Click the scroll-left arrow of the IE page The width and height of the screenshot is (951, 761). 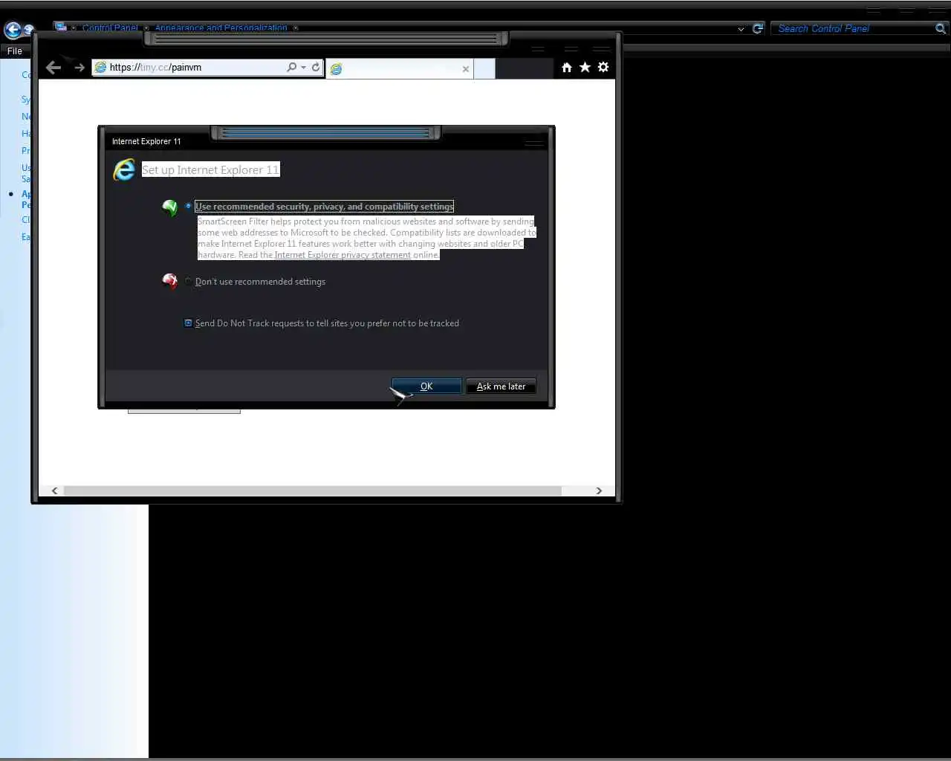tap(54, 490)
